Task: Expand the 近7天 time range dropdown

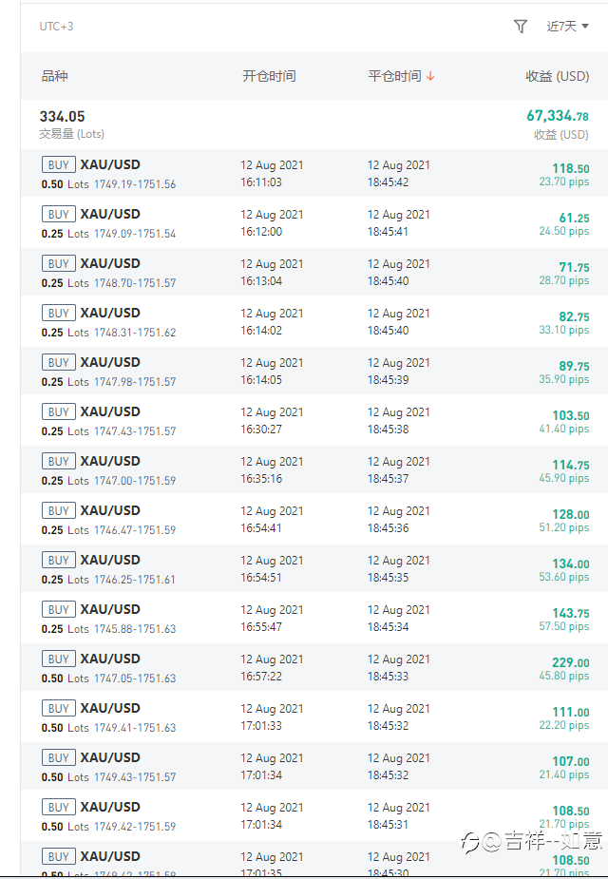Action: coord(567,27)
